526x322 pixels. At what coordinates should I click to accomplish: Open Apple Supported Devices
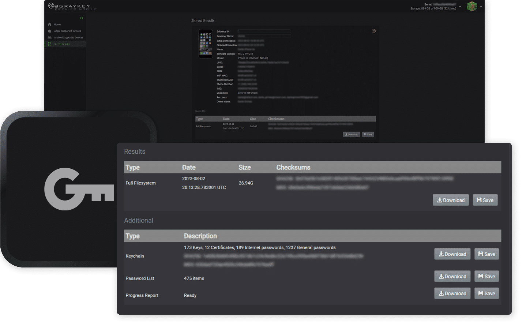pyautogui.click(x=67, y=31)
